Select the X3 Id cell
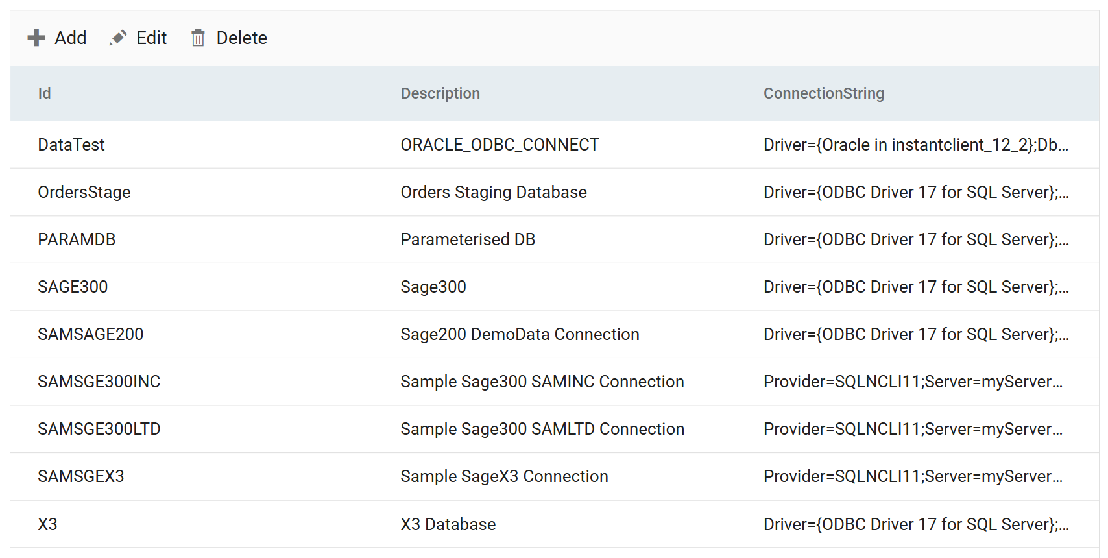 coord(47,524)
